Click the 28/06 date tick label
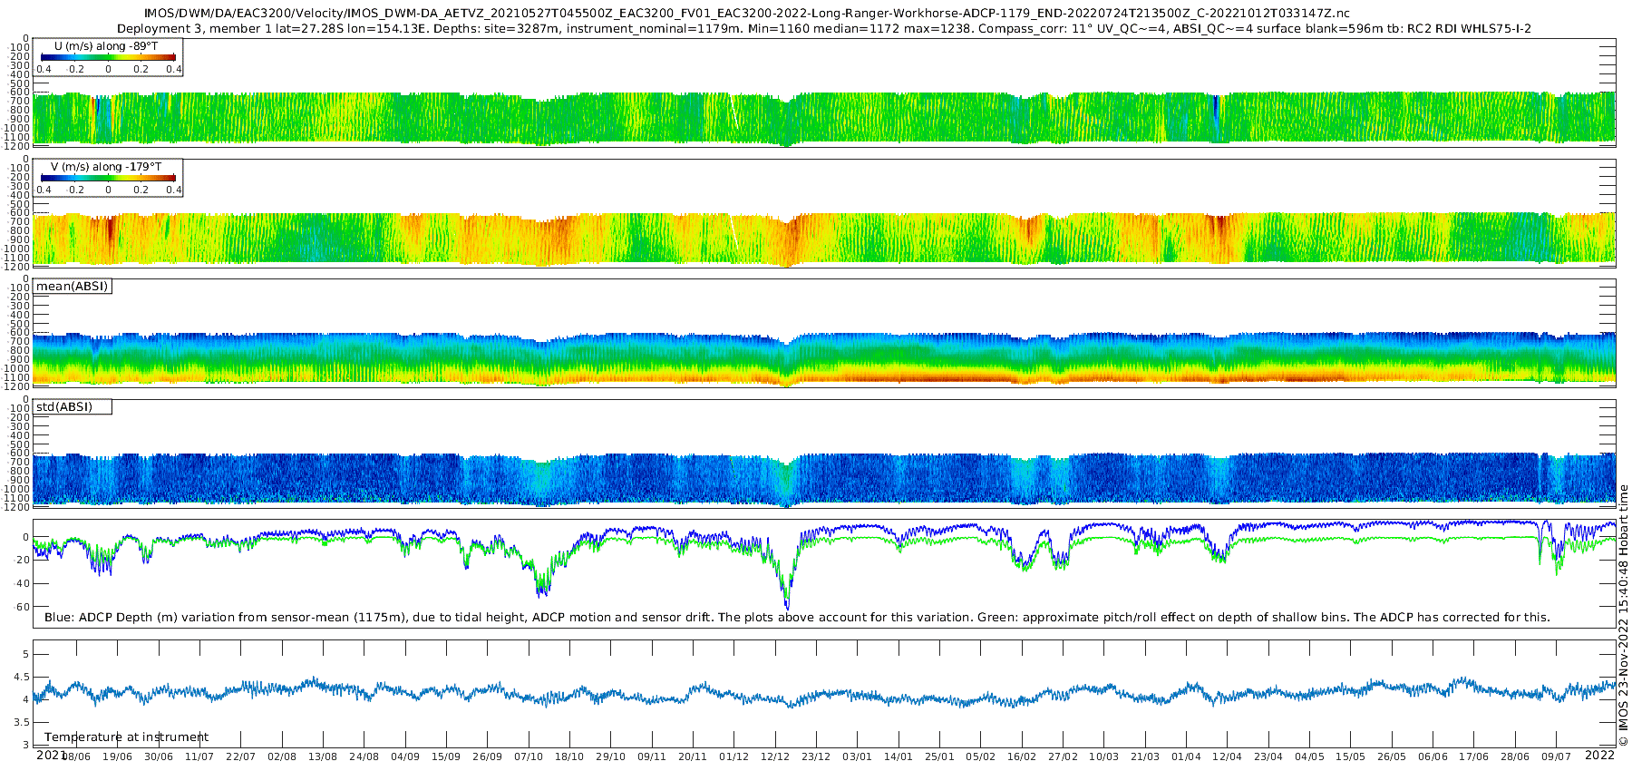This screenshot has width=1632, height=771. tap(1515, 756)
